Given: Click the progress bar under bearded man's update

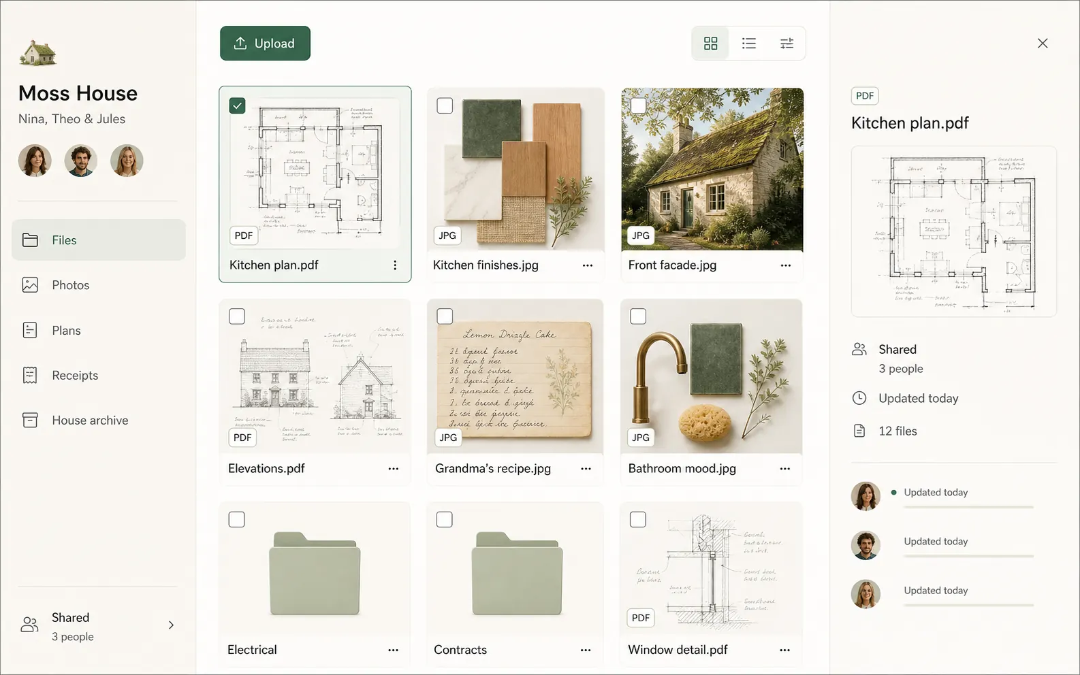Looking at the screenshot, I should [x=968, y=556].
